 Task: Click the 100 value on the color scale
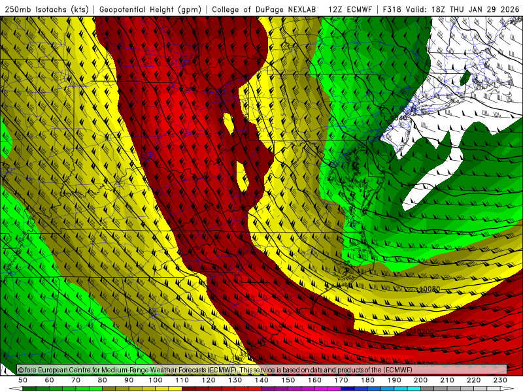click(x=156, y=380)
